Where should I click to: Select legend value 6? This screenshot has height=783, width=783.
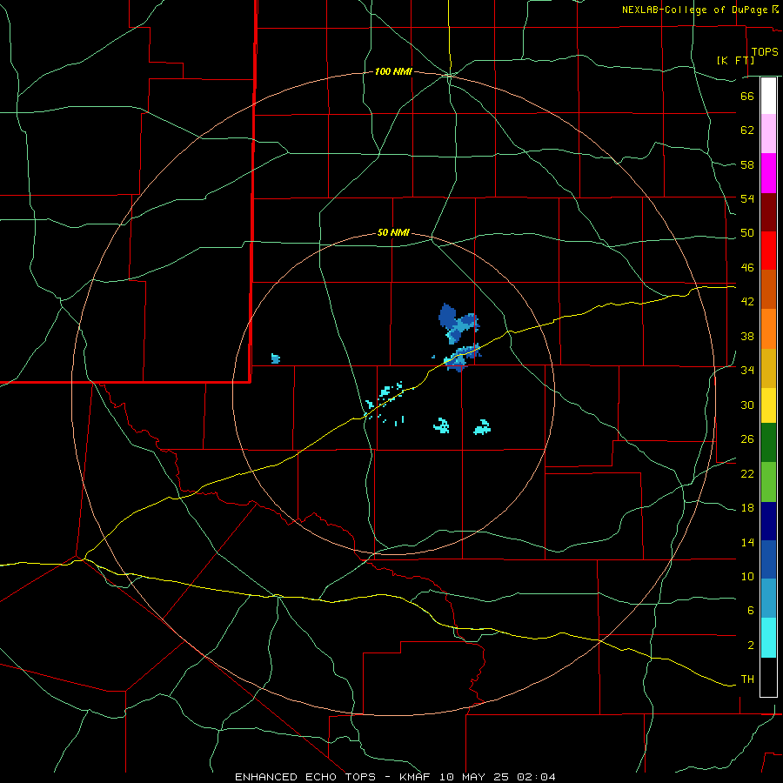pos(751,611)
